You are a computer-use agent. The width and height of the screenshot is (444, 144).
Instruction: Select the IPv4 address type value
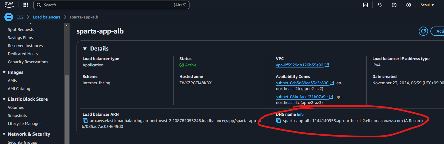376,65
